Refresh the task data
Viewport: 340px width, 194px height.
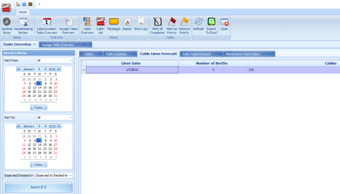(x=198, y=26)
